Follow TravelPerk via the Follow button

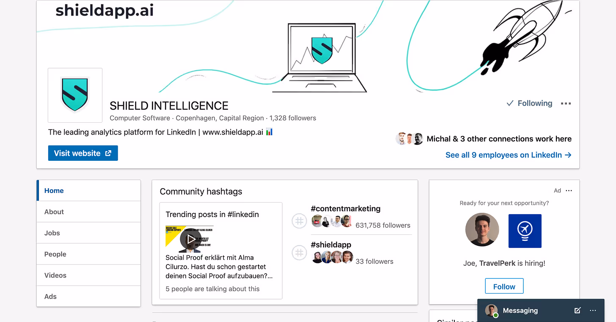pos(504,286)
